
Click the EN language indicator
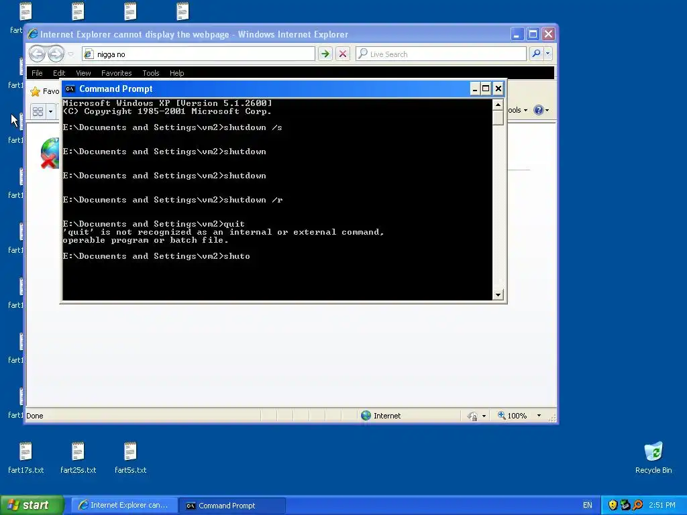click(x=588, y=506)
